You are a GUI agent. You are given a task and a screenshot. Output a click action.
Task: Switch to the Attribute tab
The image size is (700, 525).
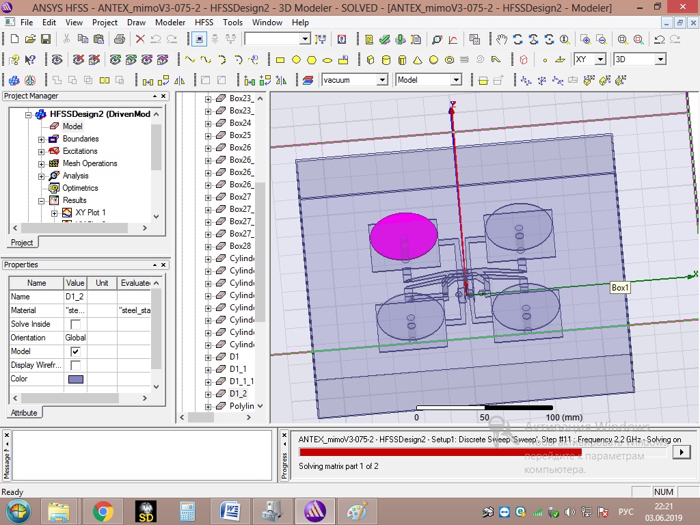[24, 412]
